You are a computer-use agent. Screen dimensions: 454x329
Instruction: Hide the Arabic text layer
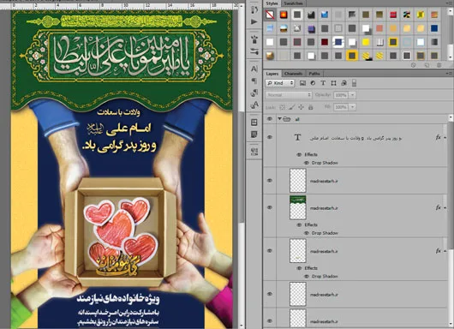tap(270, 137)
